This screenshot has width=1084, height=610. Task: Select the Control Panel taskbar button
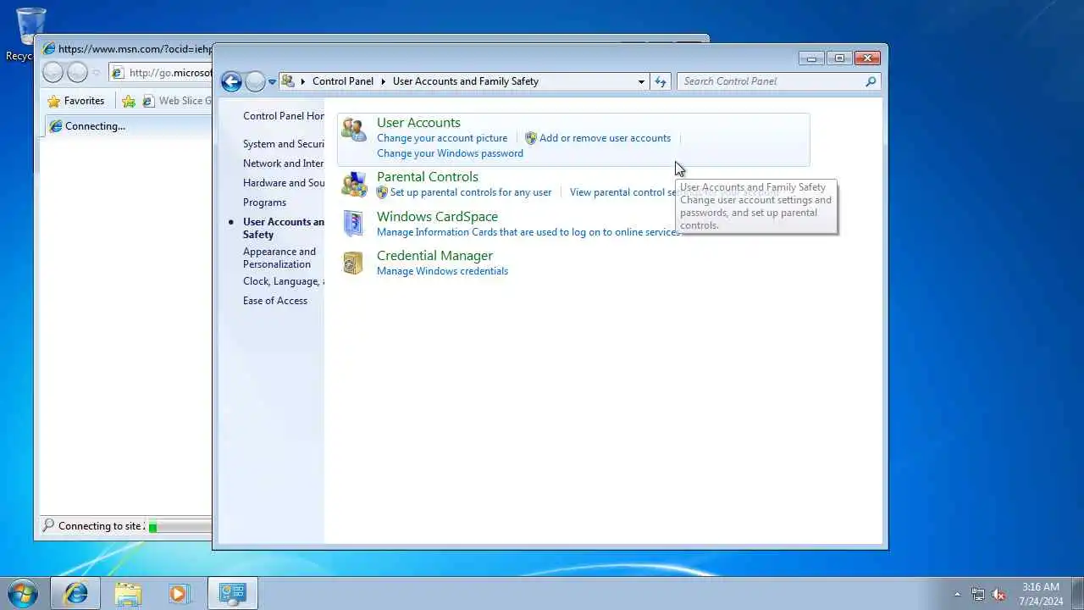pyautogui.click(x=232, y=593)
